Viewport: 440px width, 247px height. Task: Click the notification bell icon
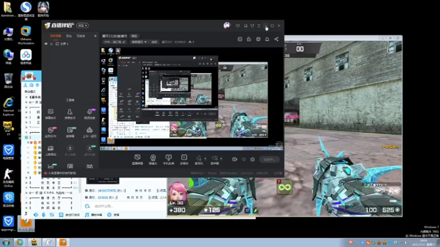[267, 39]
